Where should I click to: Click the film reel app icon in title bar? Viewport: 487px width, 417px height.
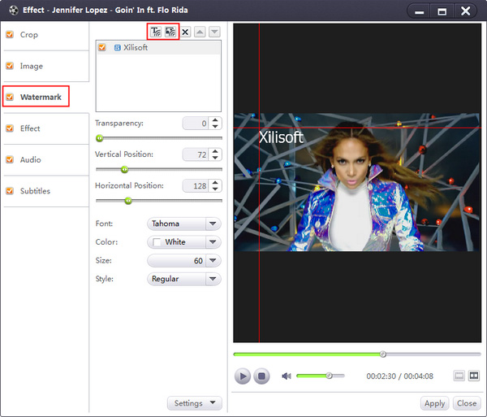coord(13,11)
